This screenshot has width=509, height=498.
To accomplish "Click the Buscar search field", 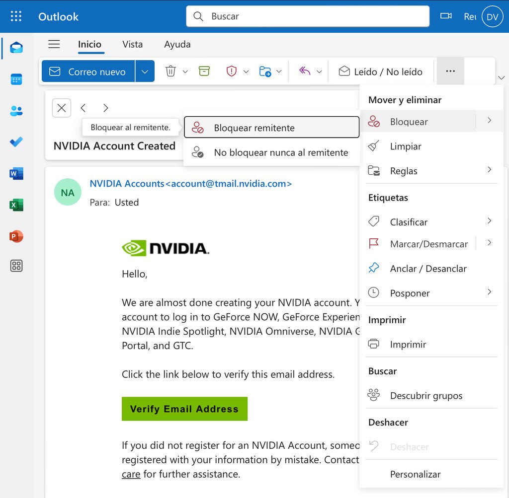I will [x=307, y=16].
